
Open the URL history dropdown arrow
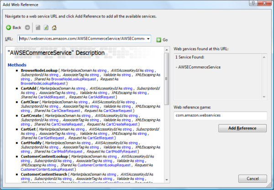point(148,39)
